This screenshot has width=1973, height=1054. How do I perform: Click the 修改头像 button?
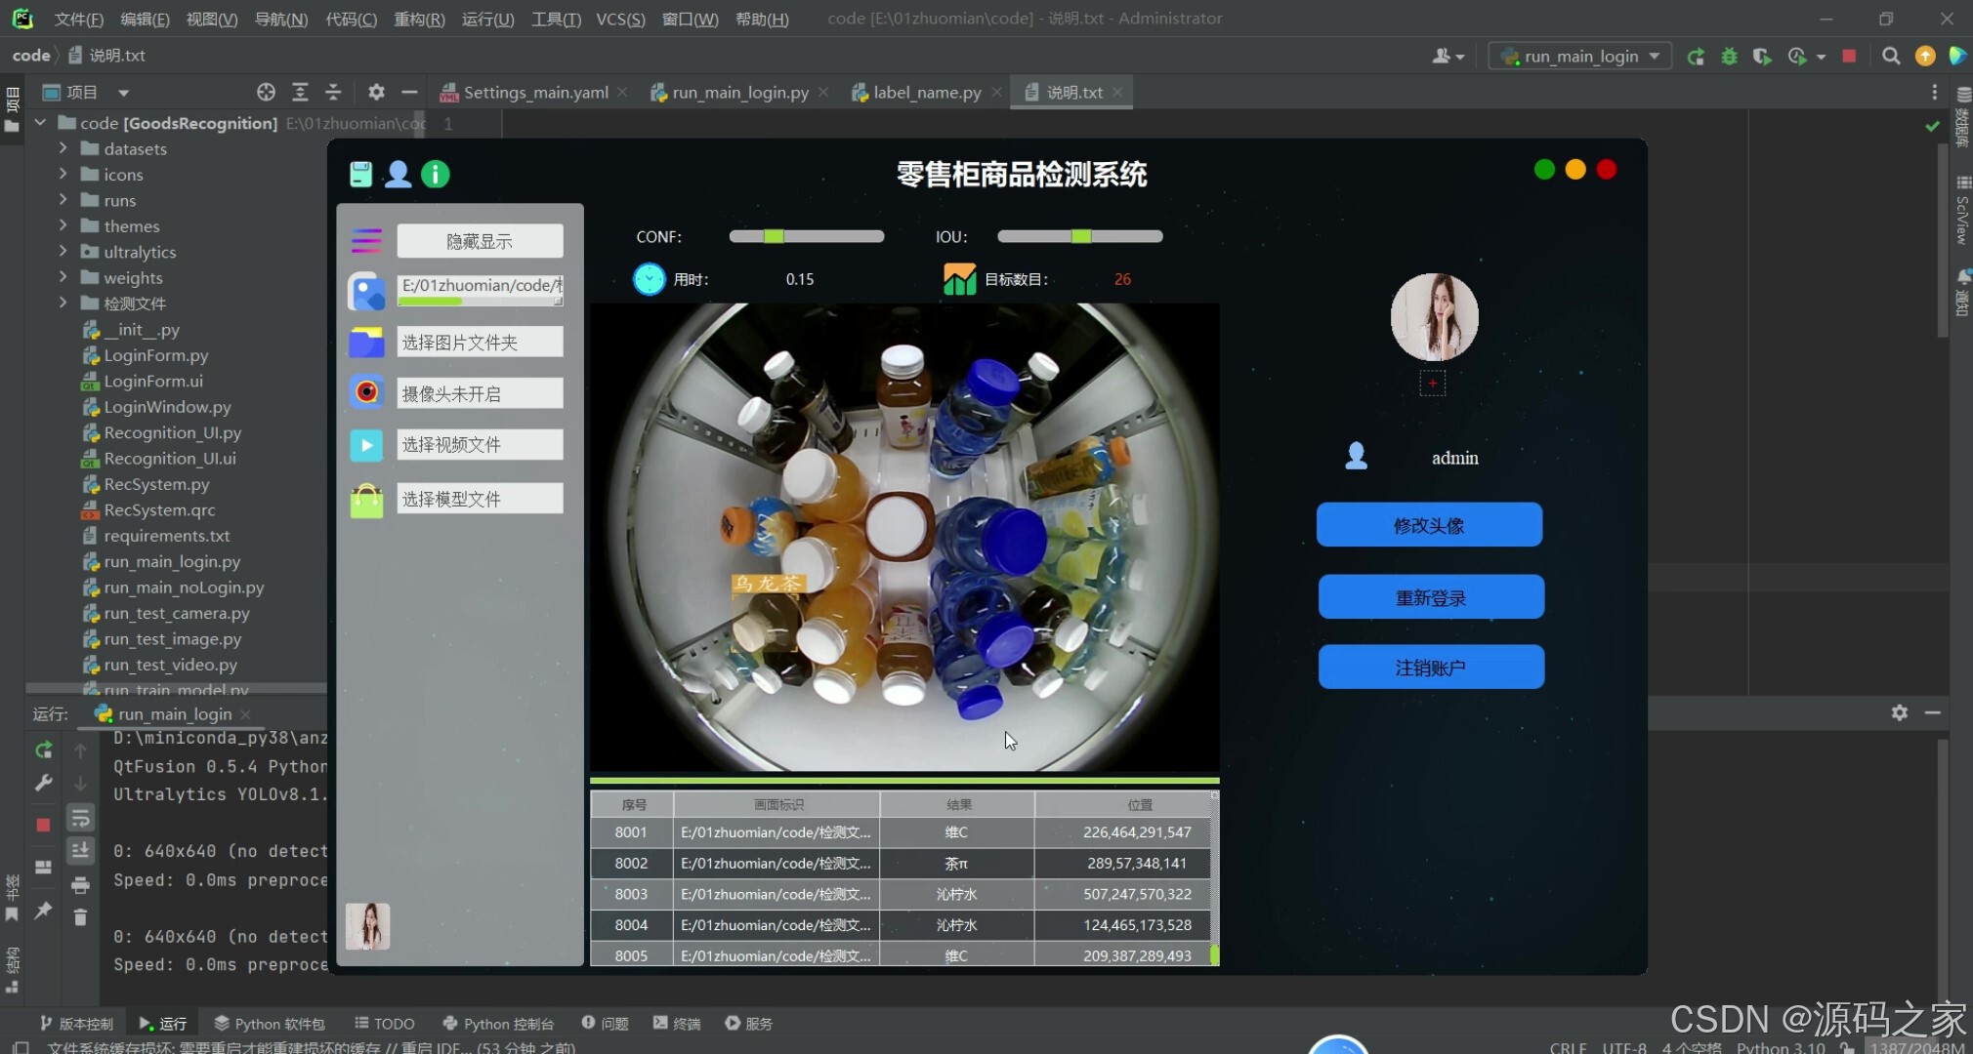click(x=1429, y=525)
